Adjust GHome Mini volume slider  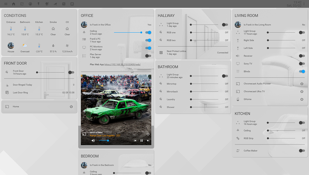coord(104,141)
